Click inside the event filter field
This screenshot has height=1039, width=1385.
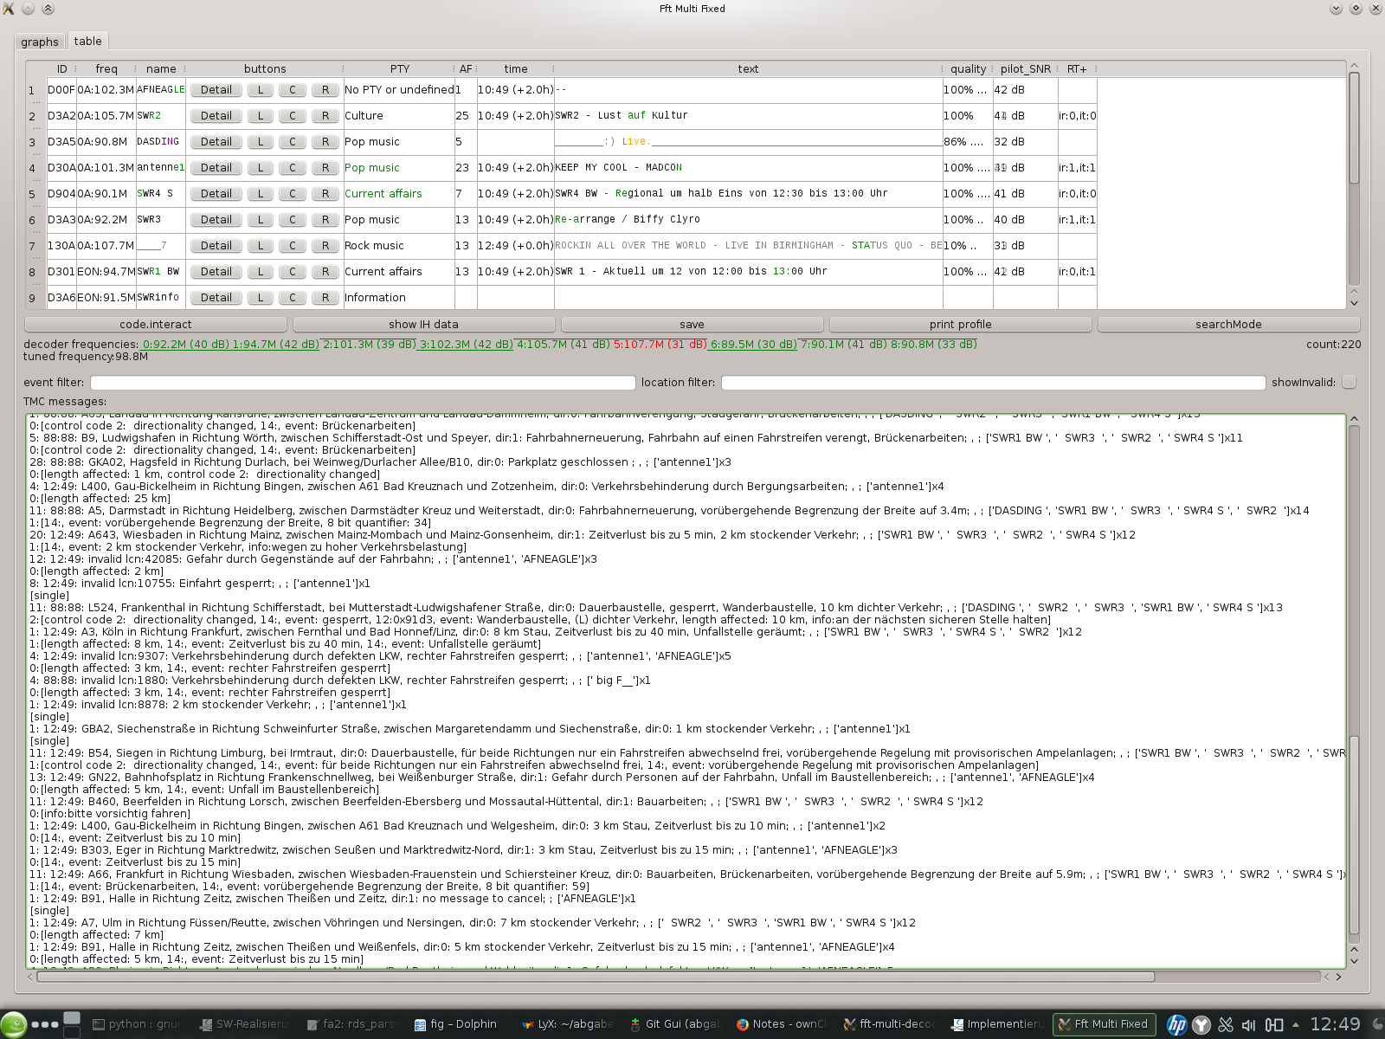(364, 382)
